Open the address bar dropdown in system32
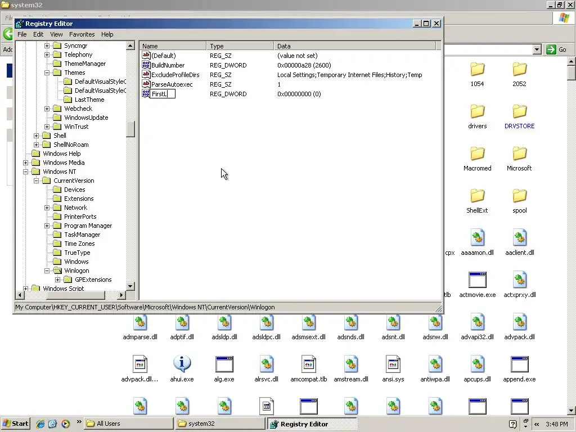 [x=537, y=49]
